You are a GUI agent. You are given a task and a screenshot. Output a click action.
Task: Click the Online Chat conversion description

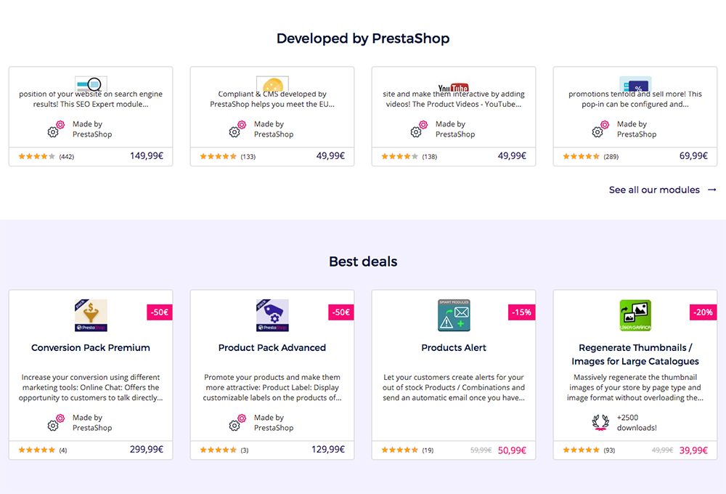point(91,387)
